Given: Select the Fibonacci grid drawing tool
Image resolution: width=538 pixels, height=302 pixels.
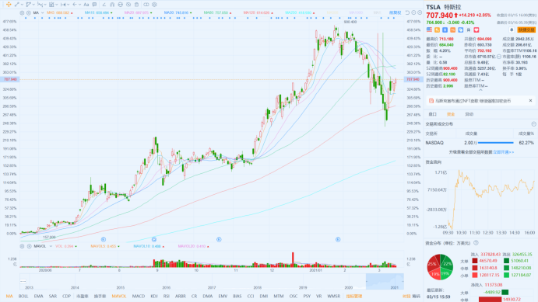Looking at the screenshot, I should pyautogui.click(x=51, y=5).
